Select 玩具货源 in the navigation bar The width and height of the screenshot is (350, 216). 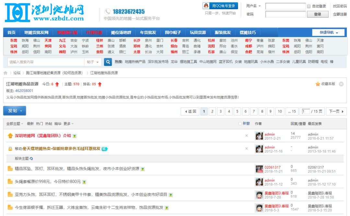click(198, 32)
